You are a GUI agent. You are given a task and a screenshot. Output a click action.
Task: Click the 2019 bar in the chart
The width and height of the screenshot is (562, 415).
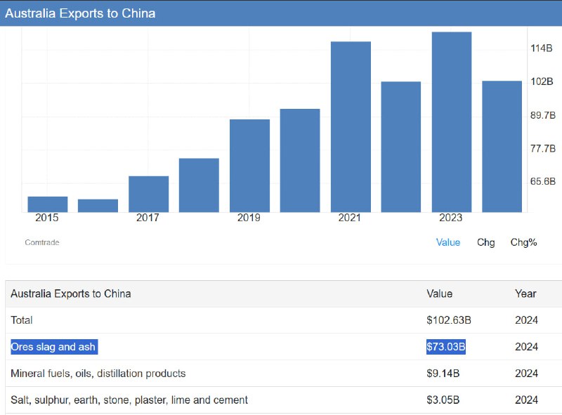coord(249,166)
